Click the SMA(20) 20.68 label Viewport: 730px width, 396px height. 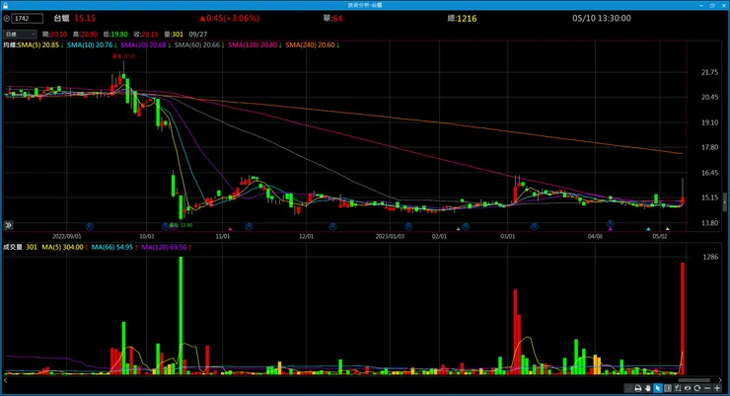point(143,45)
